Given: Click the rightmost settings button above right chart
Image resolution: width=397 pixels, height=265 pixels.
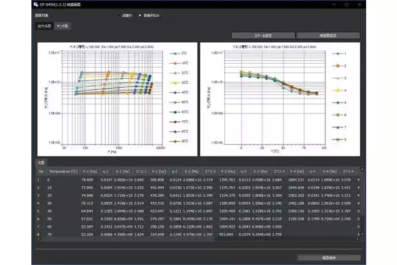Looking at the screenshot, I should pyautogui.click(x=328, y=35).
